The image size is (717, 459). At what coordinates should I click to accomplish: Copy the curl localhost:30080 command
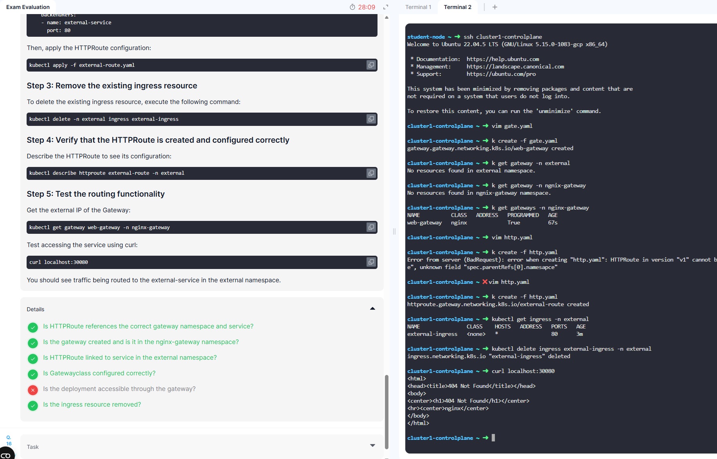click(x=371, y=262)
